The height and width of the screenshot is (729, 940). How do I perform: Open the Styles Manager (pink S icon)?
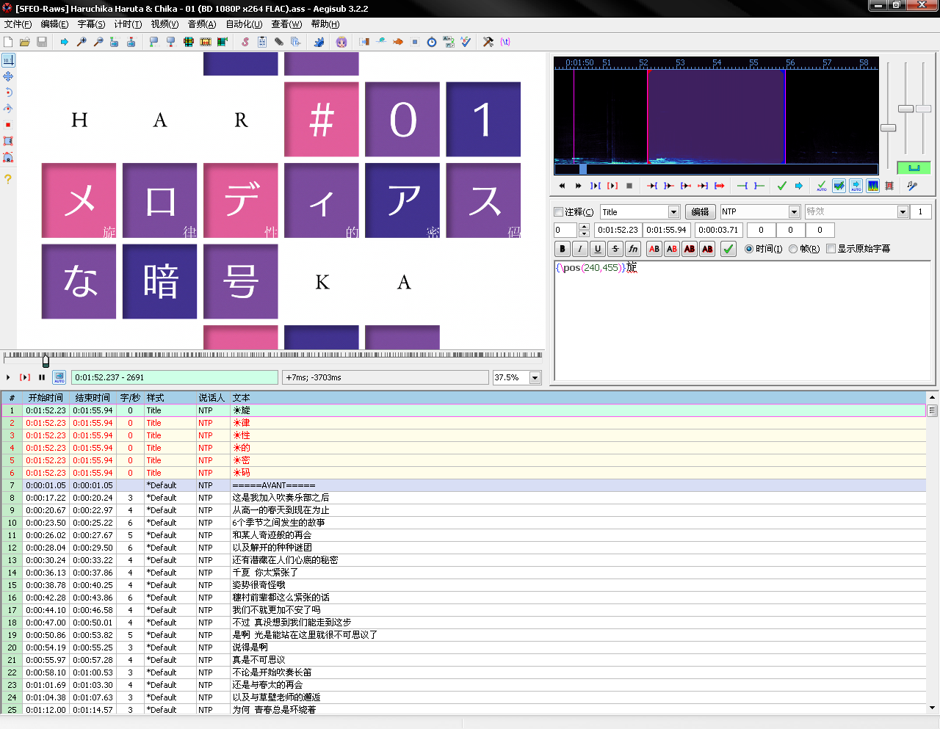245,42
